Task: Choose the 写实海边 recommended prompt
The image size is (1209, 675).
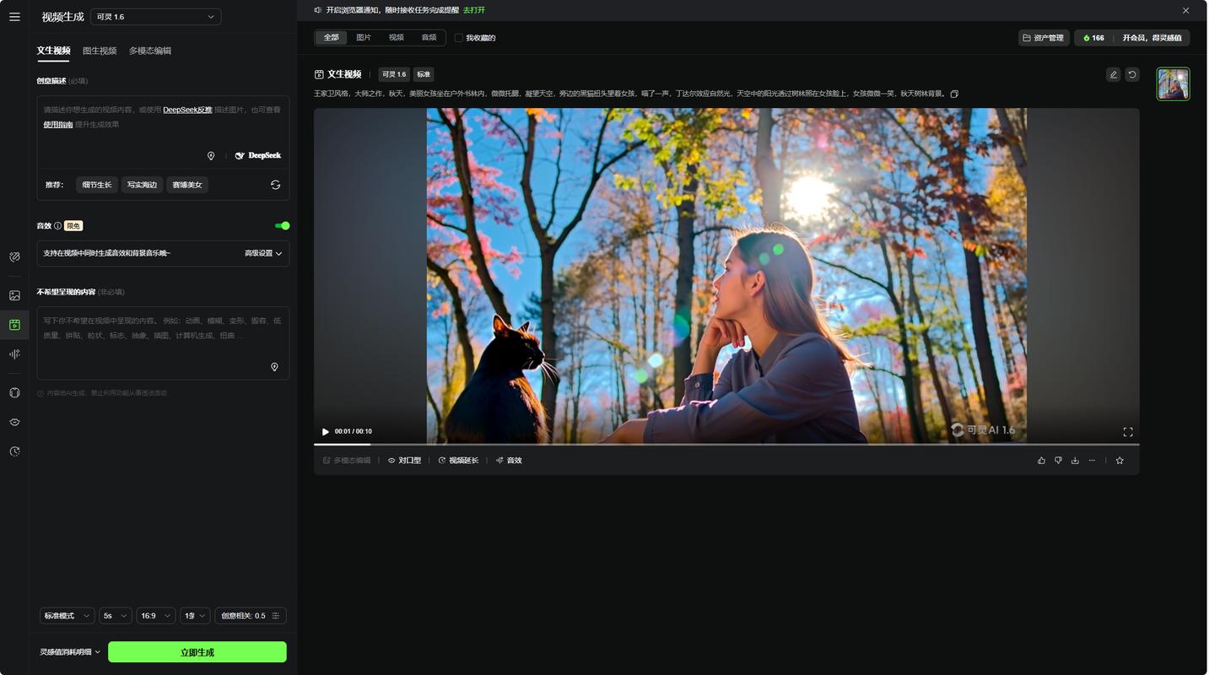Action: coord(142,185)
